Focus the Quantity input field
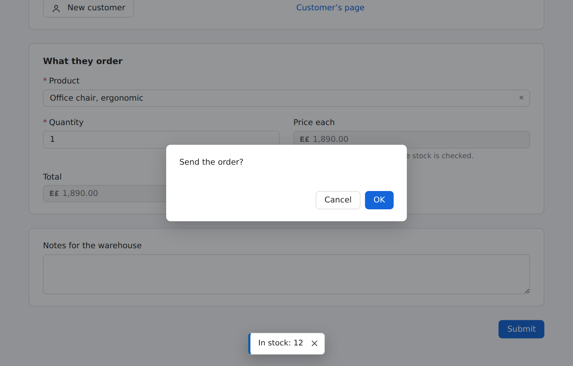 pyautogui.click(x=161, y=139)
